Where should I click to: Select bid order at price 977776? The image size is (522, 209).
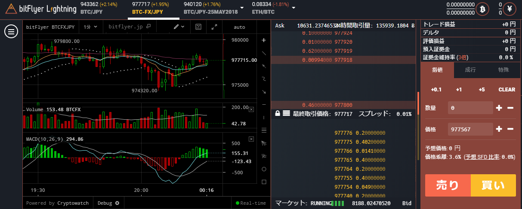(343, 133)
